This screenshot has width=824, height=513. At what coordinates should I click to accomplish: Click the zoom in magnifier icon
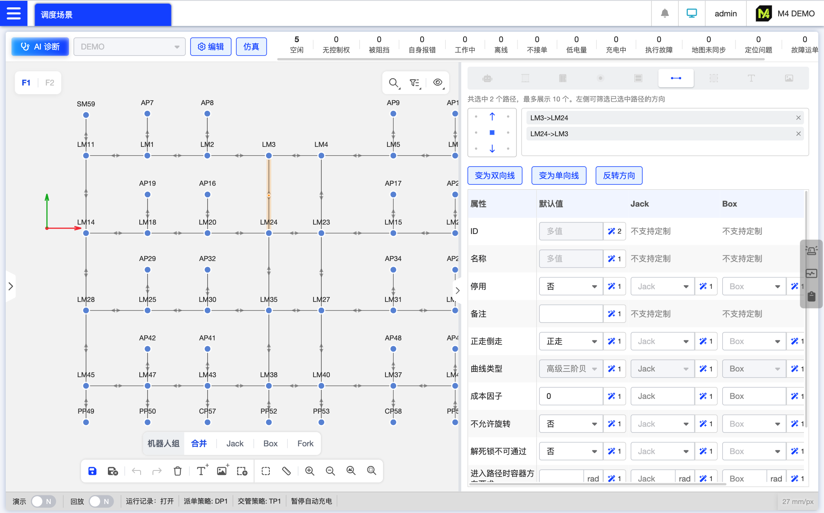click(309, 471)
